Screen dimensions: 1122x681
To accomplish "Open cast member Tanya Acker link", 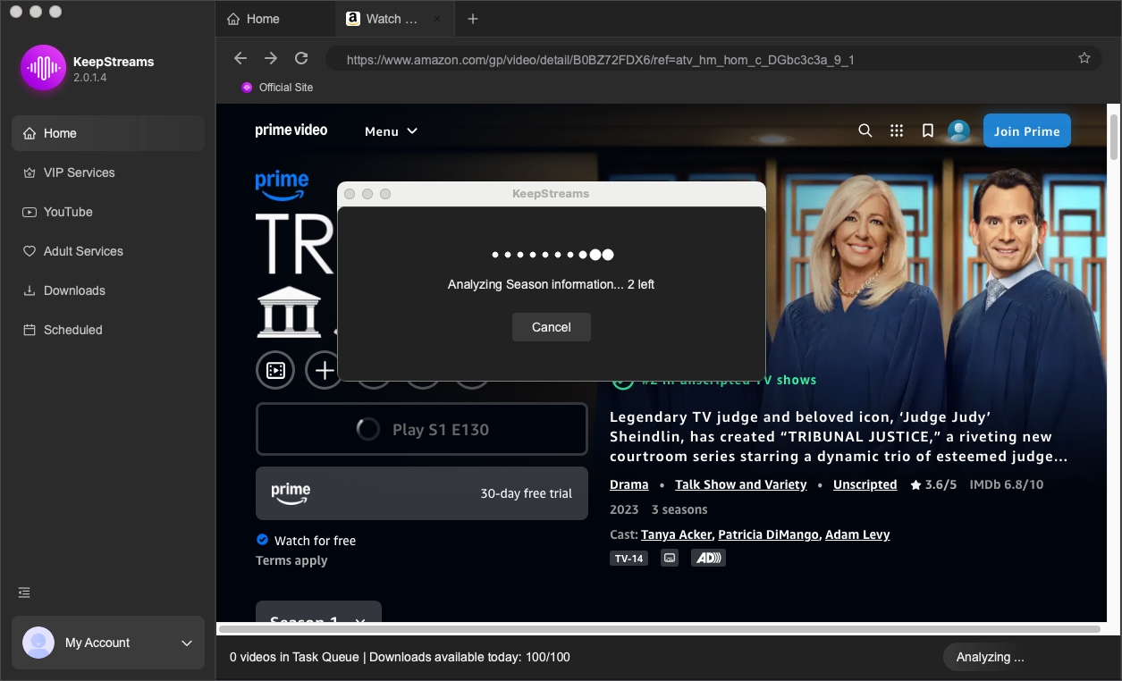I will tap(677, 534).
